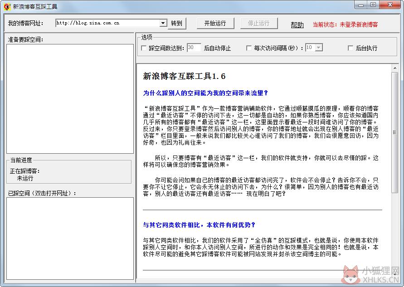This screenshot has height=287, width=404.
Task: Click the vertical scrollbar thumb of the help pane
Action: click(x=394, y=132)
